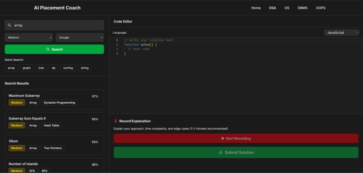
Task: Click the Start Recording button
Action: 236,138
